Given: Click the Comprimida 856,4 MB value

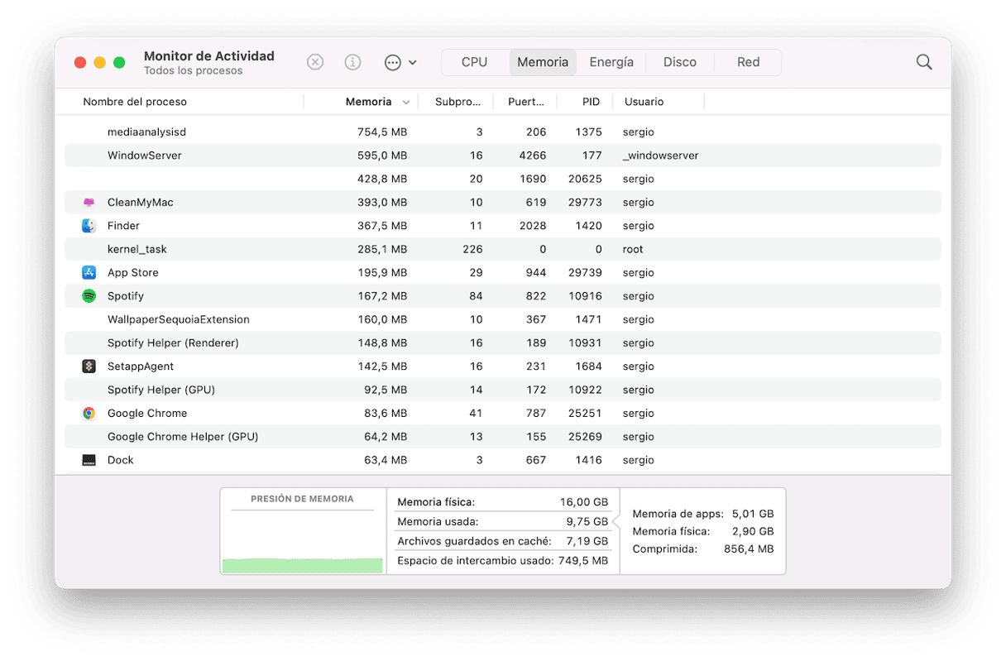Looking at the screenshot, I should pos(747,548).
